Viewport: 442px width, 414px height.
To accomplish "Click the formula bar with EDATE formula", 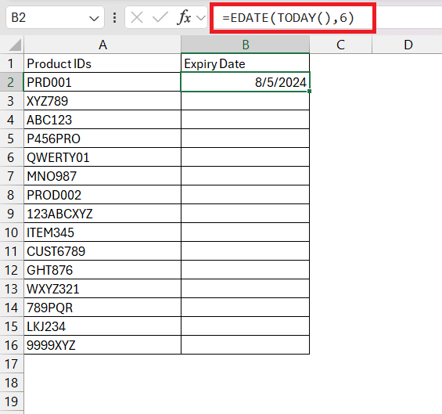I will pyautogui.click(x=293, y=18).
